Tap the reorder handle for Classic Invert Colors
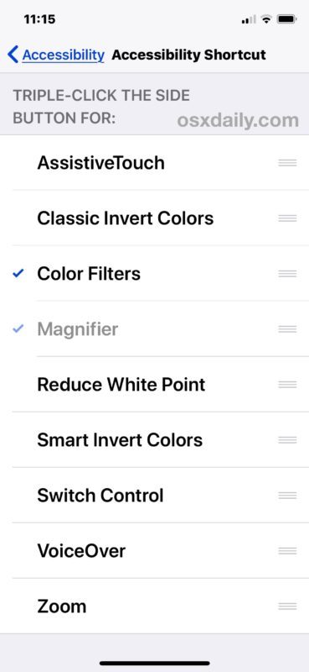 coord(287,218)
